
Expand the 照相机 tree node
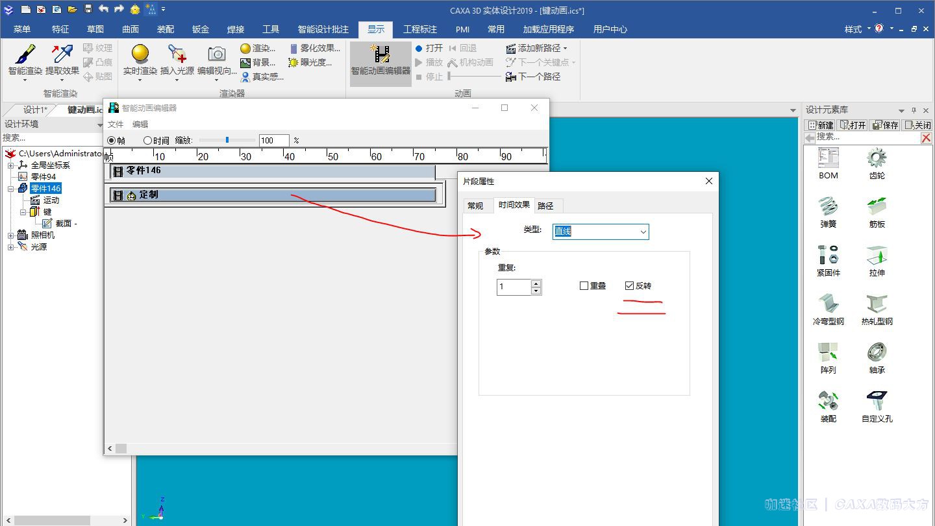[11, 235]
